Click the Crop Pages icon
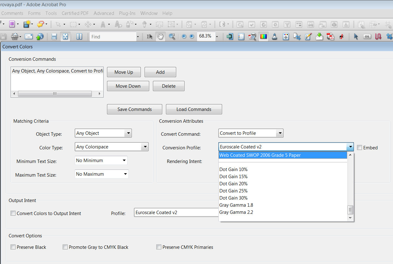The height and width of the screenshot is (264, 393). (x=297, y=37)
